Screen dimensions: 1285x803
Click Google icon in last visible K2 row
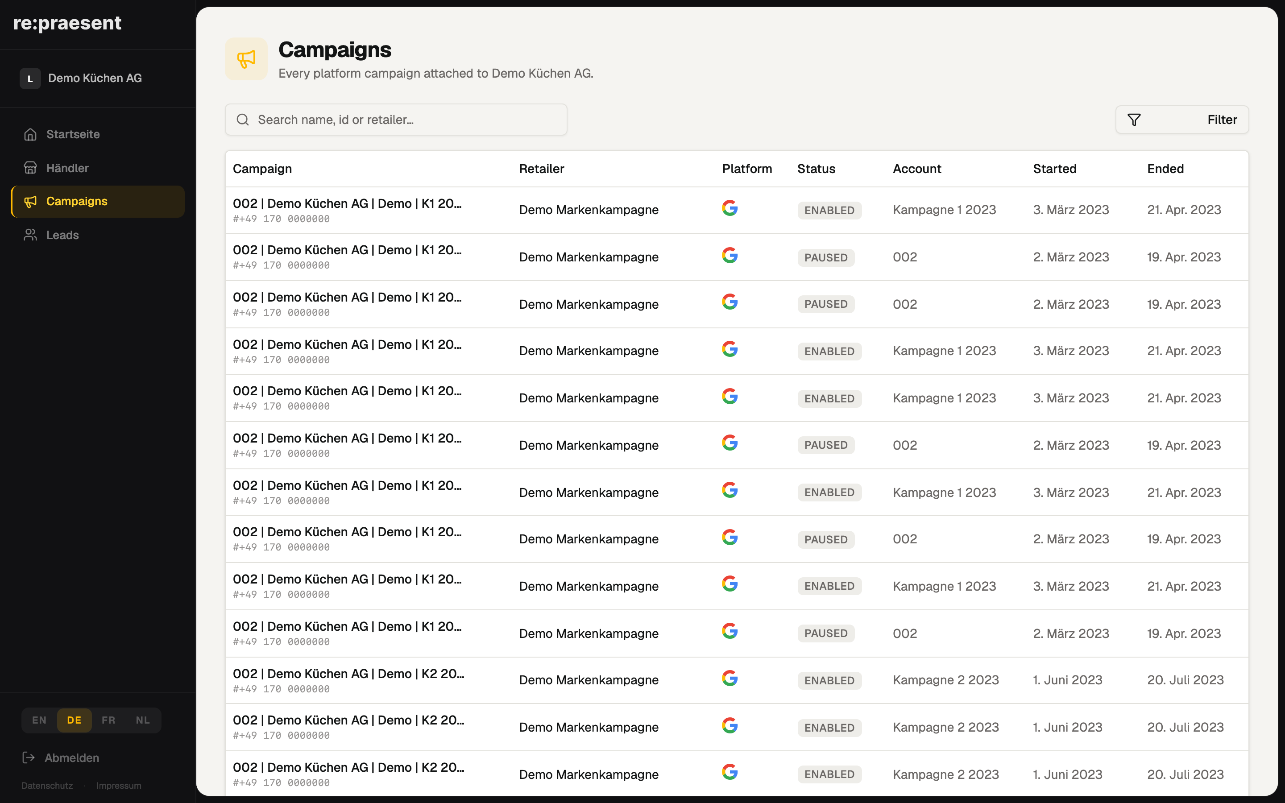(x=730, y=772)
